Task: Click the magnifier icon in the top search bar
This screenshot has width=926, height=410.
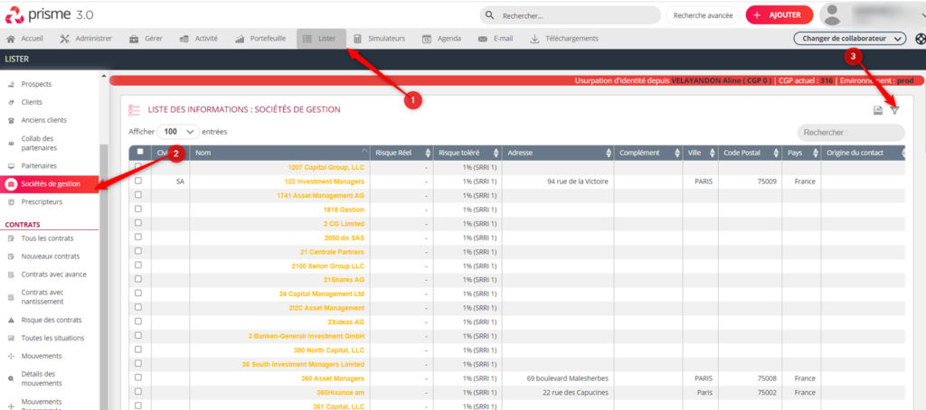Action: (x=489, y=15)
